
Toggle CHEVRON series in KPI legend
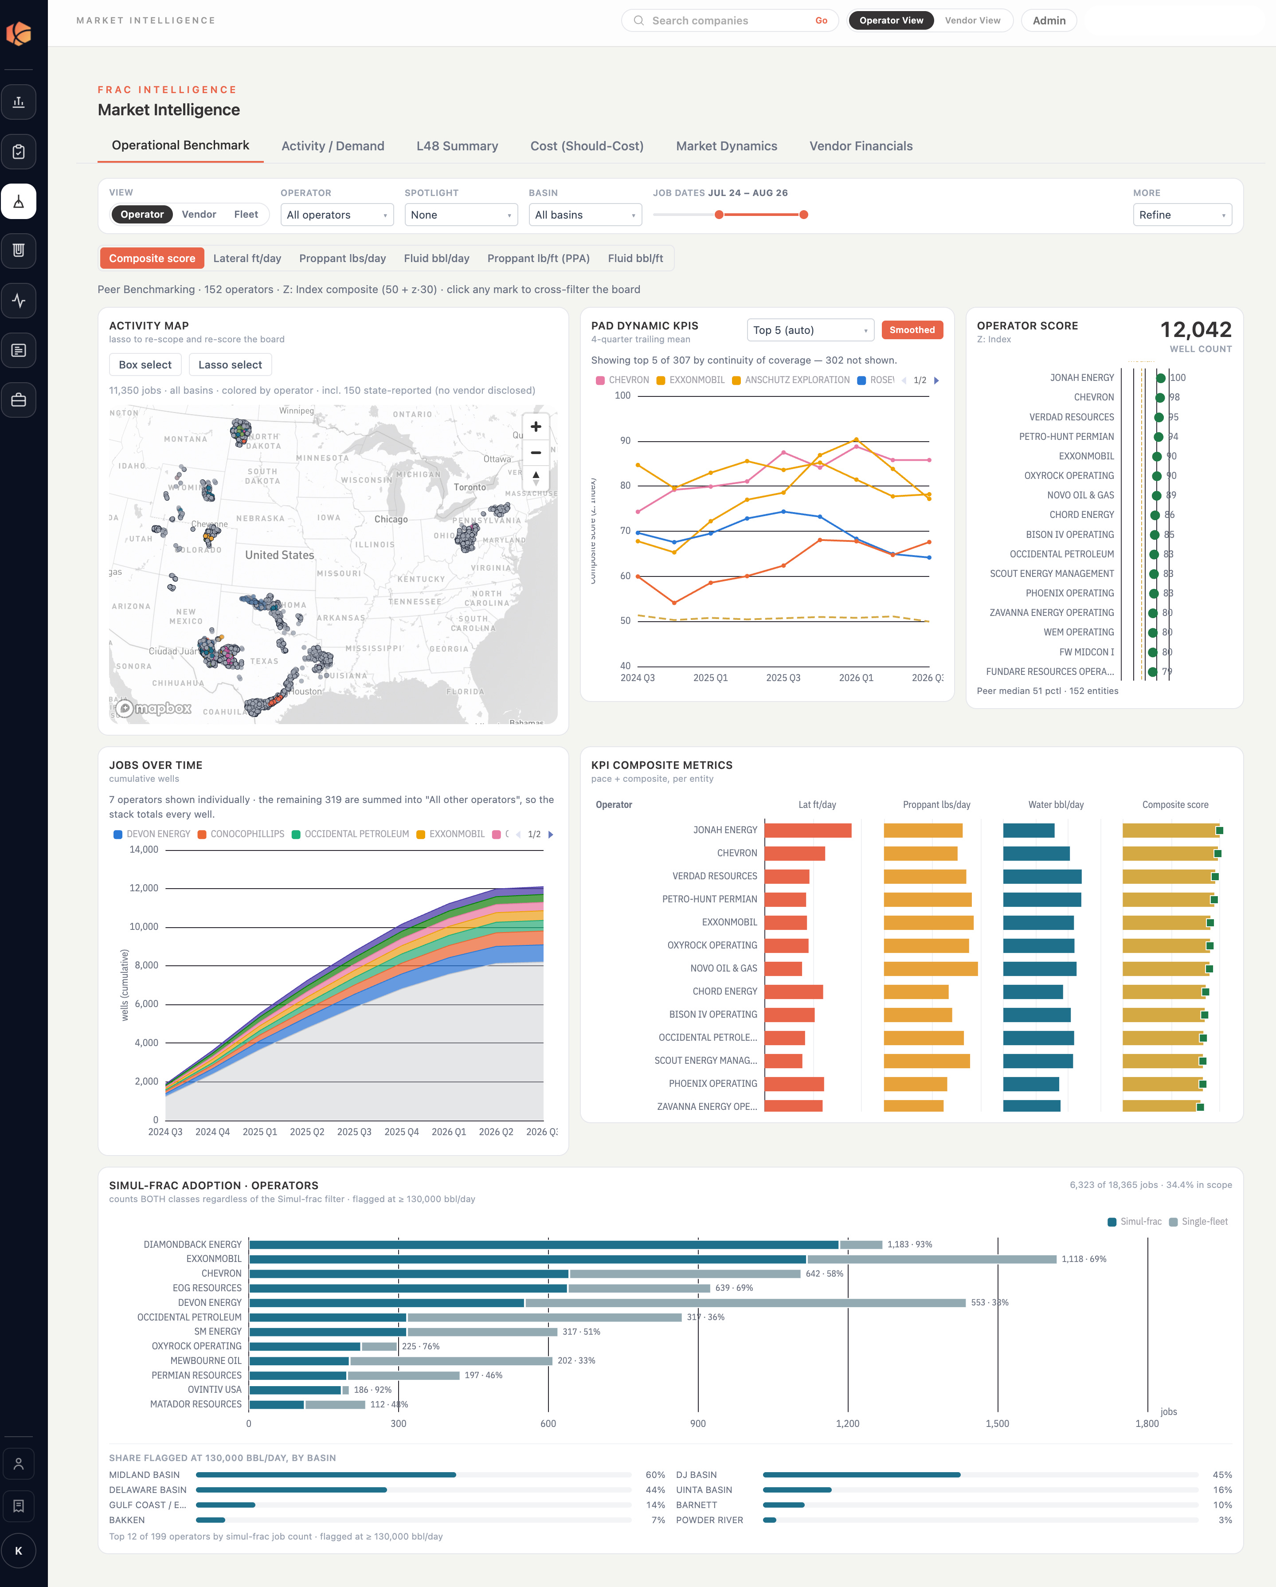point(622,380)
